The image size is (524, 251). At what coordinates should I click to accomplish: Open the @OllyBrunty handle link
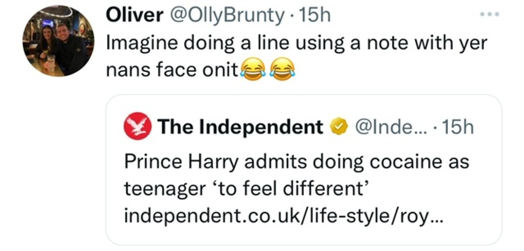[x=226, y=16]
